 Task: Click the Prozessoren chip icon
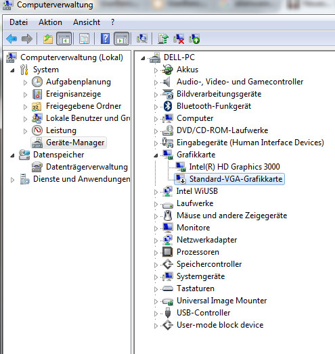[168, 252]
